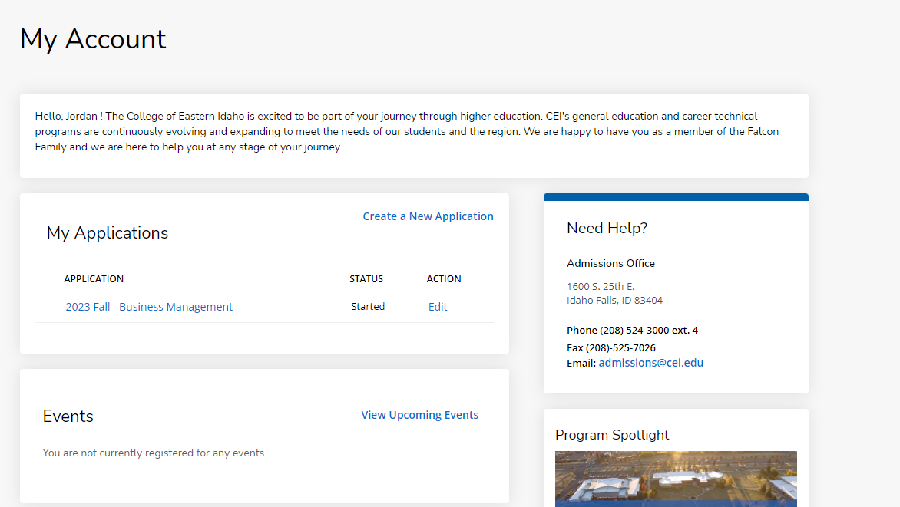Screen dimensions: 900x507
Task: Select the My Account page heading
Action: coord(93,40)
